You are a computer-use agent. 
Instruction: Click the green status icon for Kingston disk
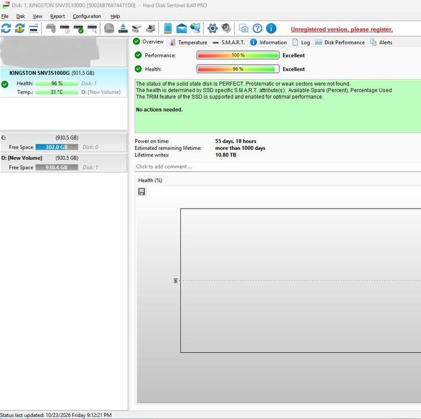point(5,85)
